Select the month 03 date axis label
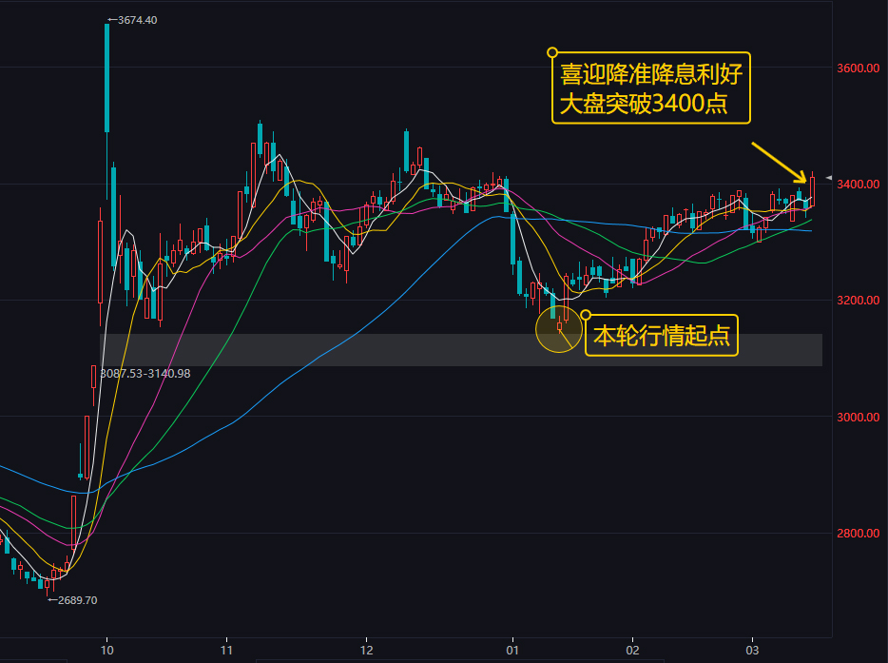 (752, 650)
